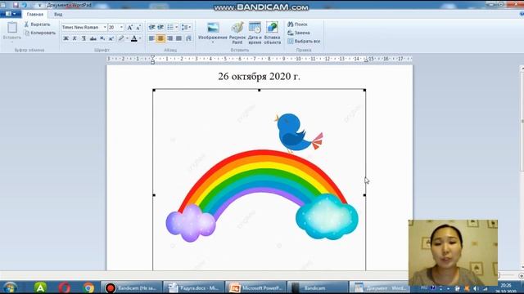Open the WordPad file menu button
The width and height of the screenshot is (524, 294).
click(x=11, y=14)
